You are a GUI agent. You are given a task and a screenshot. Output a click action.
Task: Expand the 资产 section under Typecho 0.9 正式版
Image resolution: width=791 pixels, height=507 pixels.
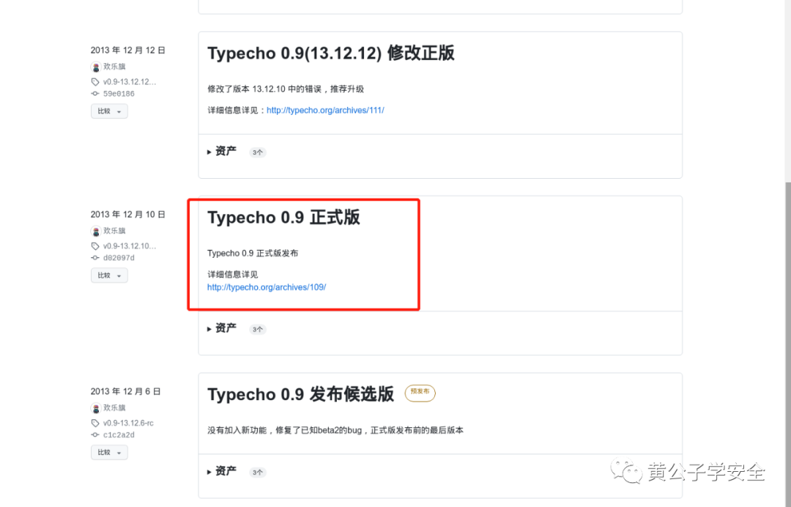(x=224, y=328)
